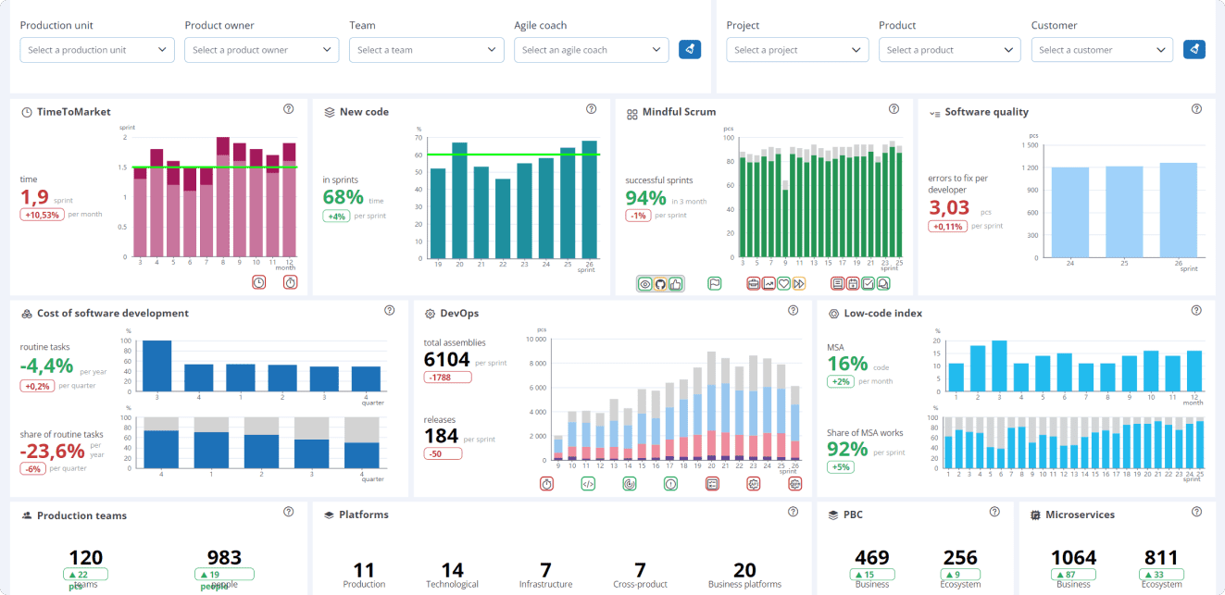The width and height of the screenshot is (1225, 595).
Task: Click the stopwatch icon under TimeToMarket chart
Action: click(290, 282)
